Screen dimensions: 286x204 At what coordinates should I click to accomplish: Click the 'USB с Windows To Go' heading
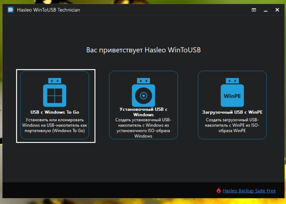[55, 112]
